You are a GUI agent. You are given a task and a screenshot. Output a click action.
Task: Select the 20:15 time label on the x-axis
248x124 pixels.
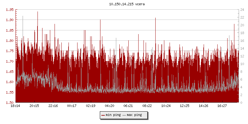point(34,106)
